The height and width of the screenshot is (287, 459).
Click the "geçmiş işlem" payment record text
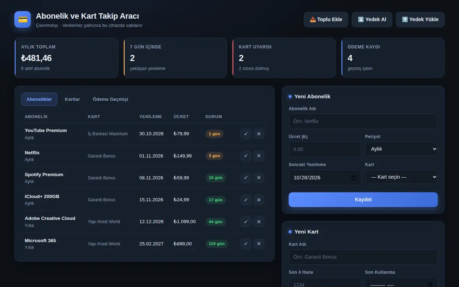[x=360, y=68]
